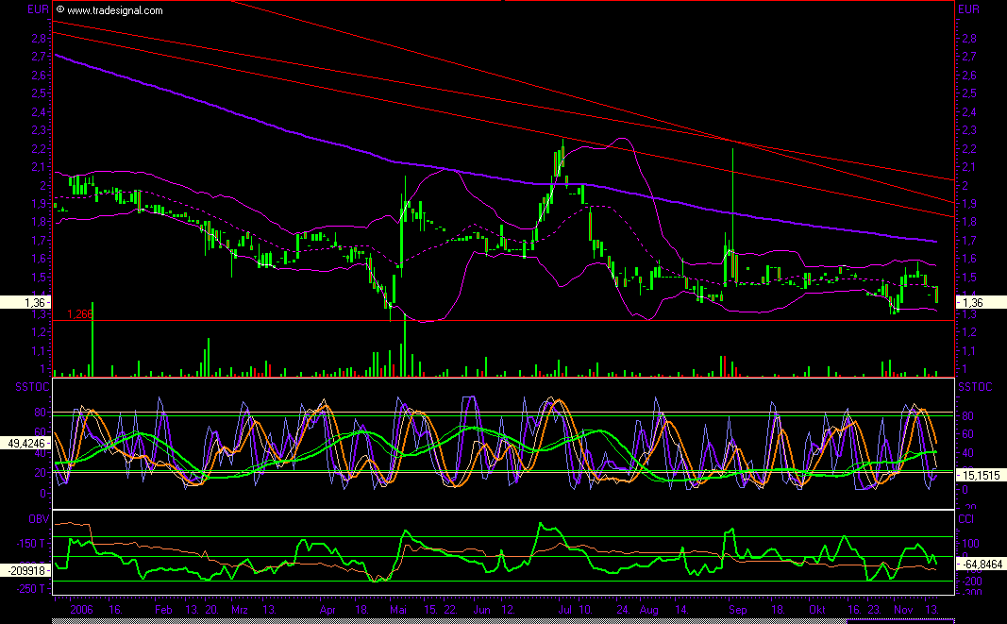Screen dimensions: 1007x624
Task: Click the red 1,266 support level label
Action: click(80, 314)
